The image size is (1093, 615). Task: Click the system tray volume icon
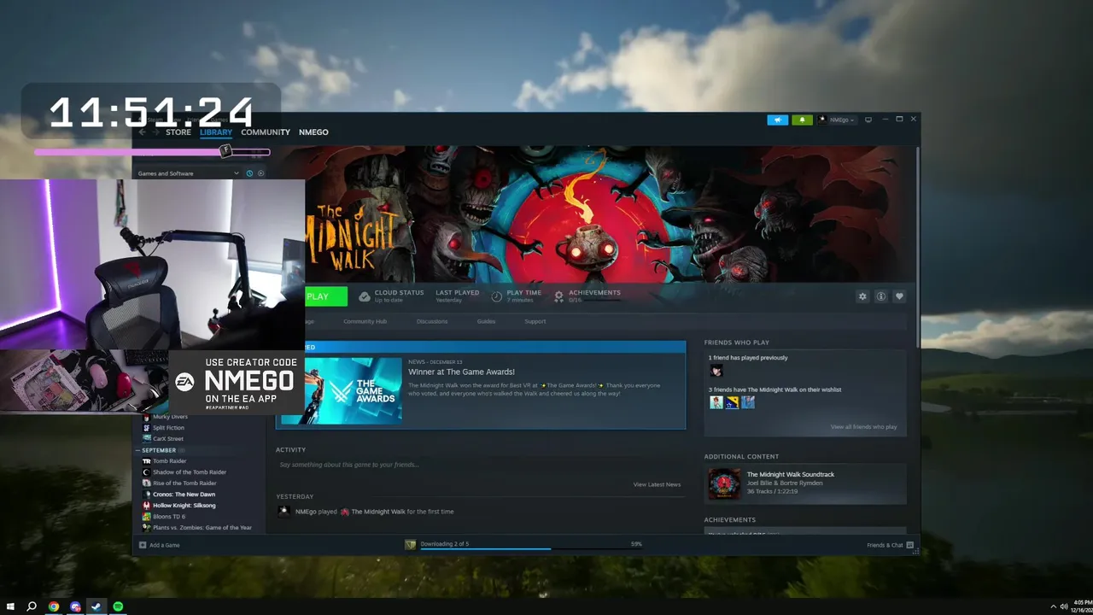click(1062, 606)
